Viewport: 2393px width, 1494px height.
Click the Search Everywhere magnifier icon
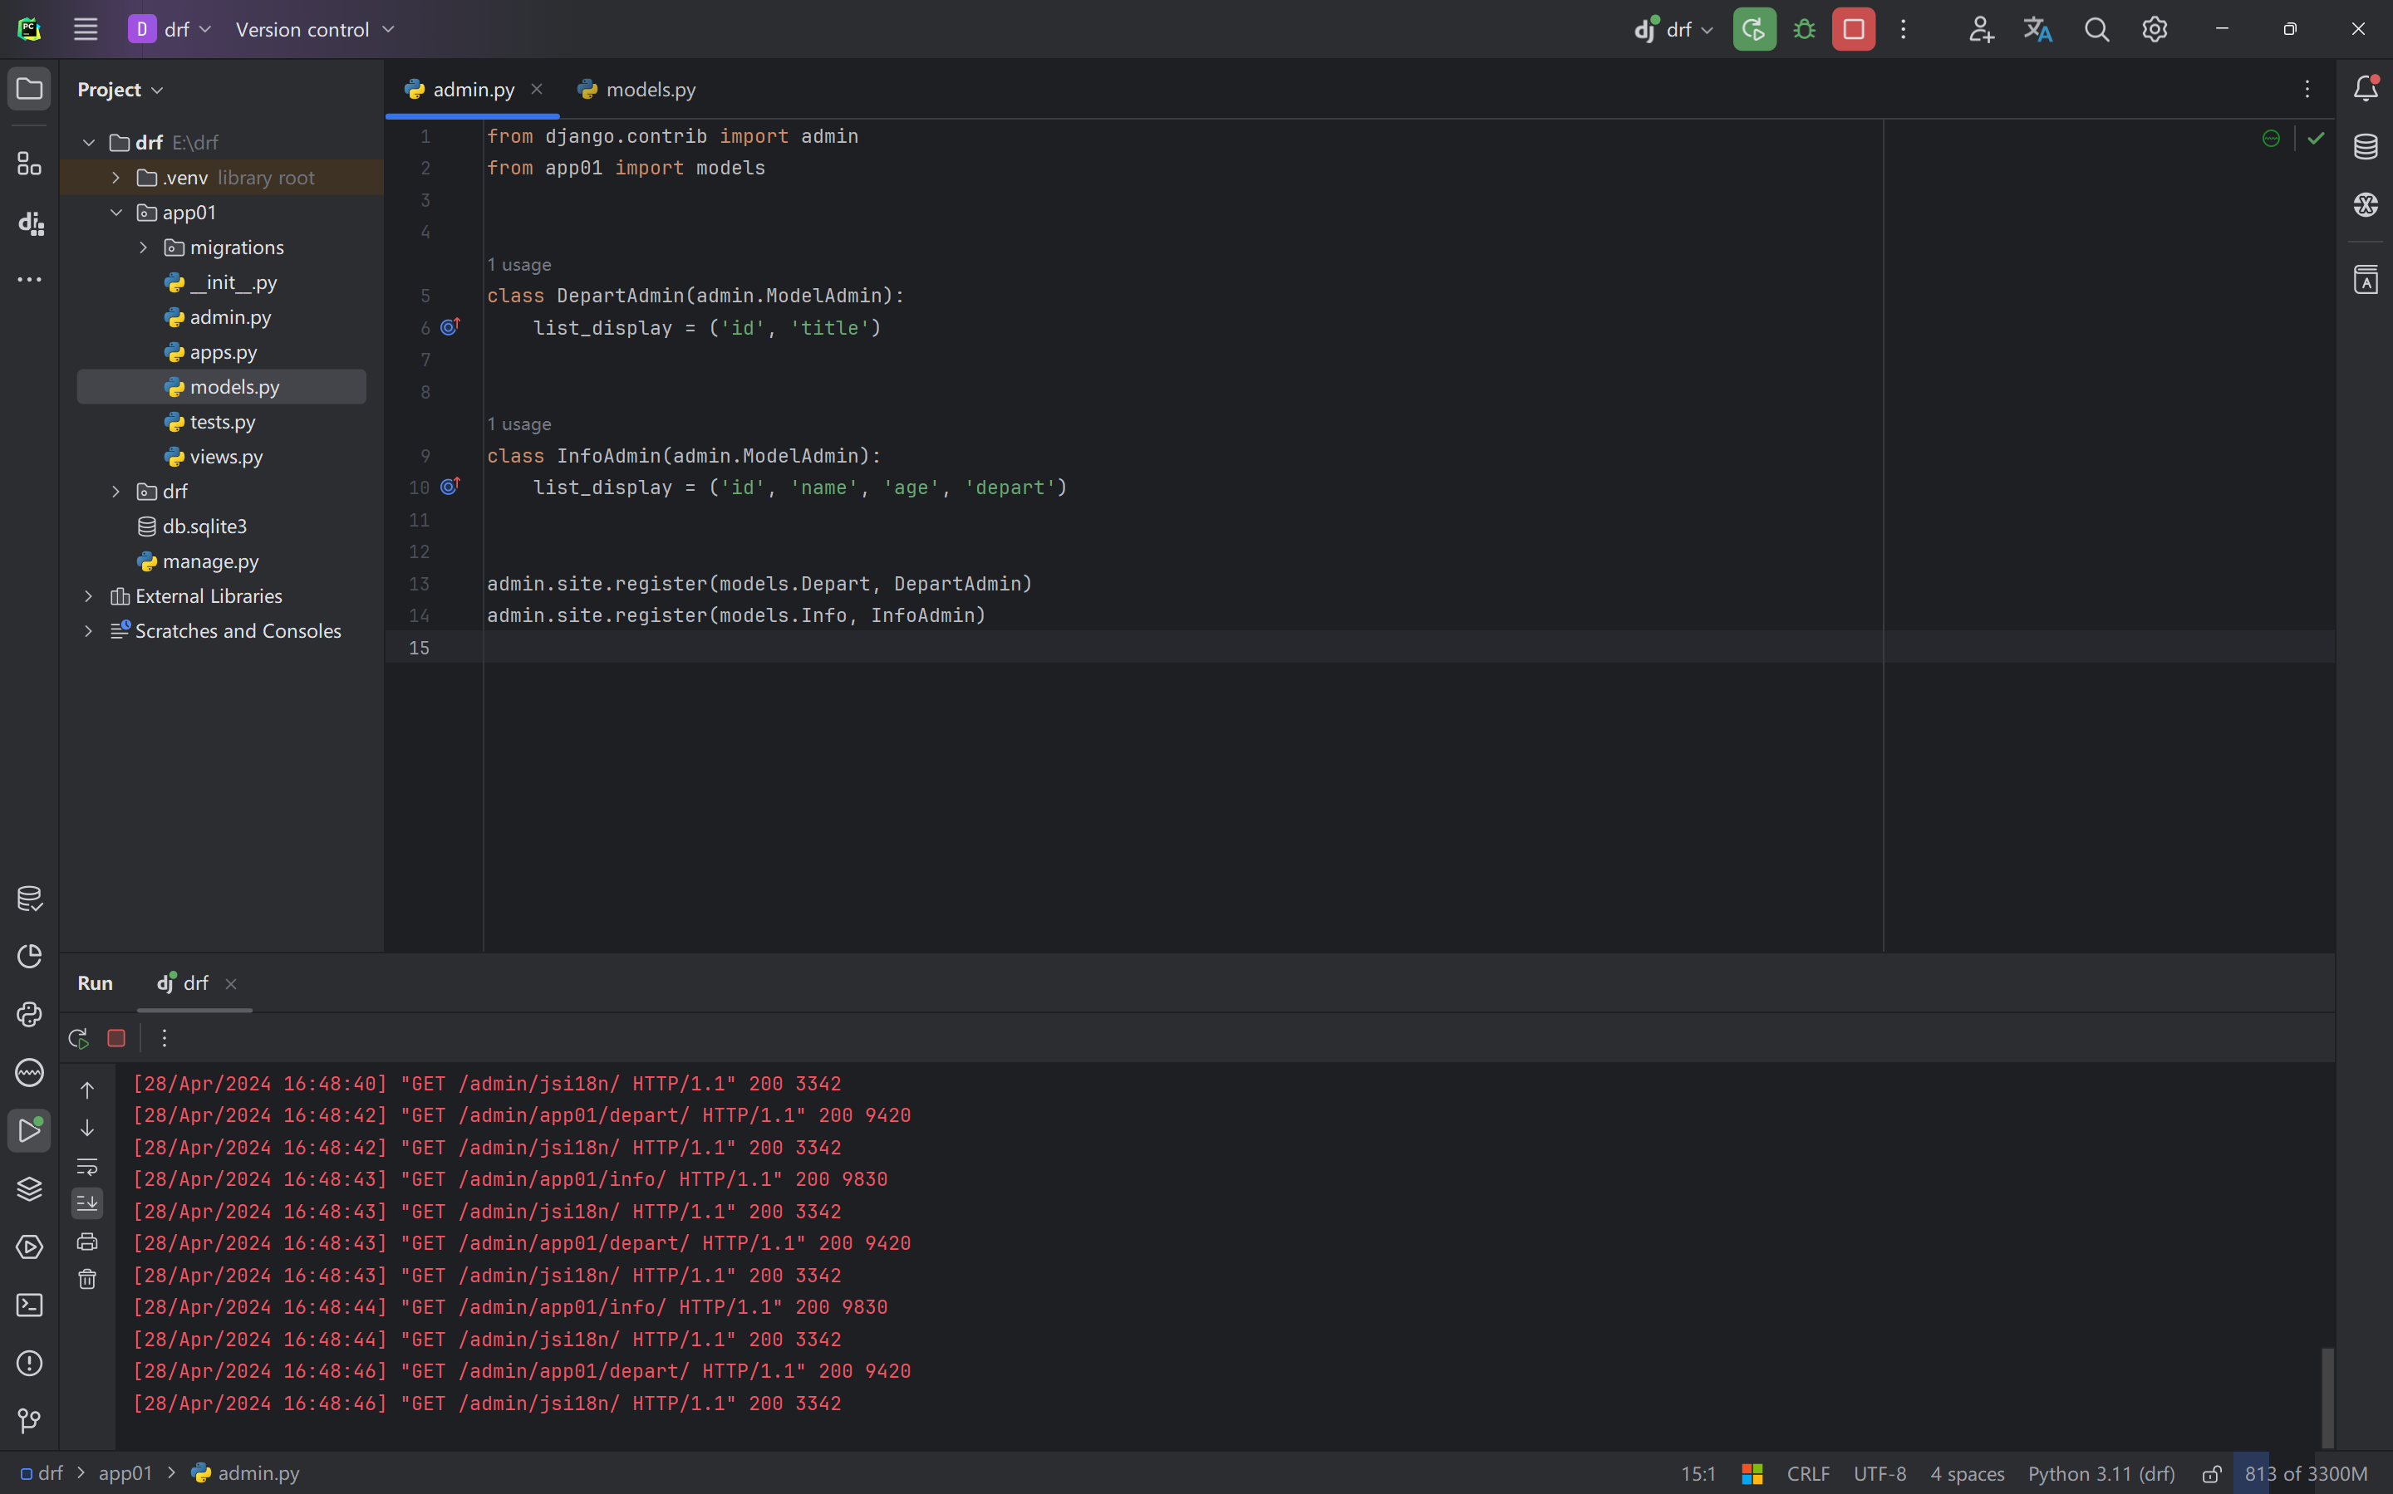2096,30
